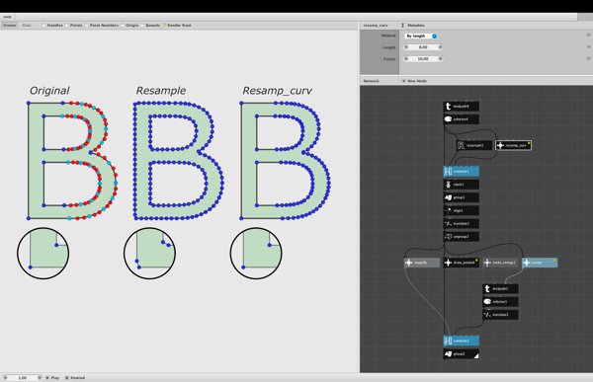The height and width of the screenshot is (382, 593).
Task: Open the Method 'By length' dropdown
Action: pos(421,36)
